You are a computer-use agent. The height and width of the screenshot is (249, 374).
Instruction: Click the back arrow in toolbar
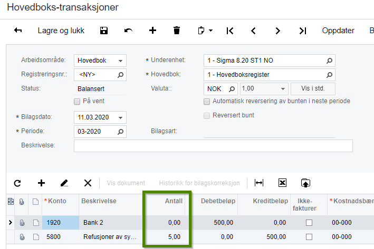(18, 31)
